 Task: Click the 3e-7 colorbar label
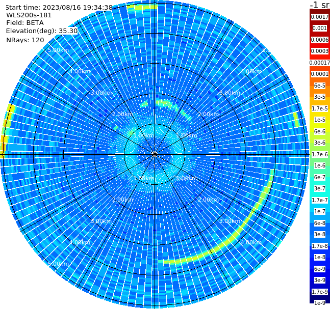point(320,188)
